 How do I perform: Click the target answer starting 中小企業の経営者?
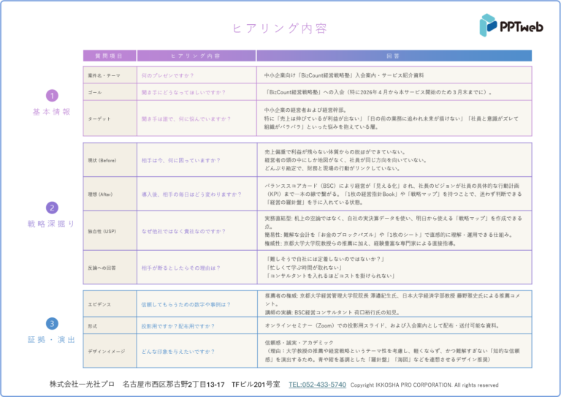[391, 118]
